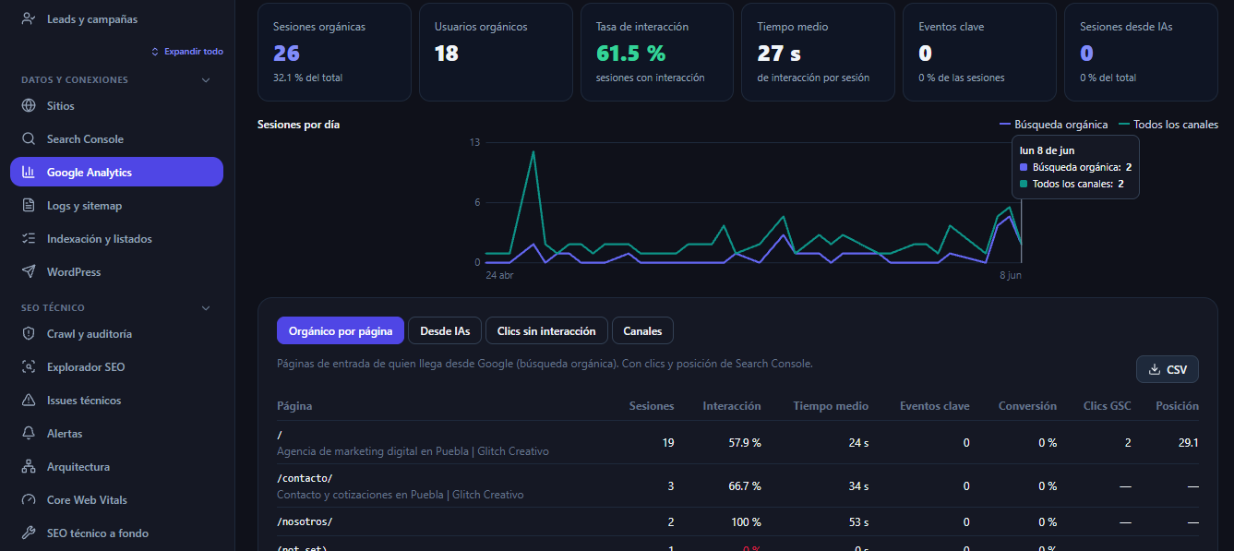Click the Sesiones por día chart title
The image size is (1234, 551).
pyautogui.click(x=298, y=124)
